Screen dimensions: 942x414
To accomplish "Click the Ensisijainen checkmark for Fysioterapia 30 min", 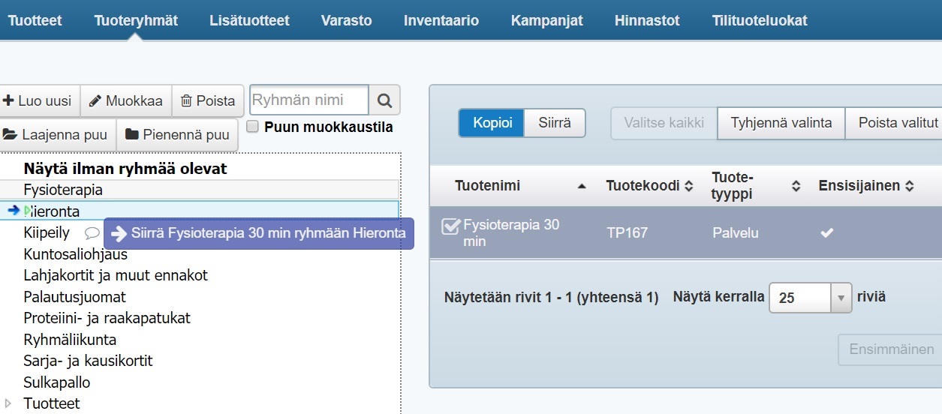I will pos(826,233).
